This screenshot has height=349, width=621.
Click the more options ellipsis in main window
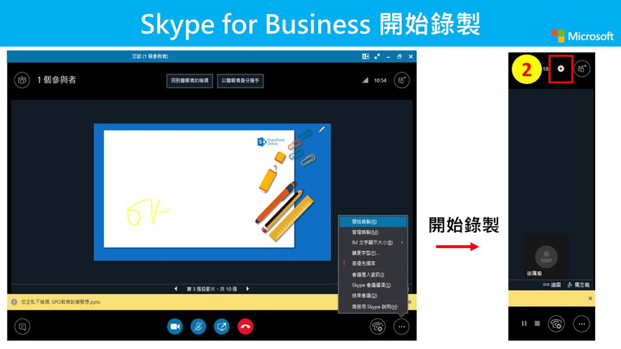click(x=401, y=327)
